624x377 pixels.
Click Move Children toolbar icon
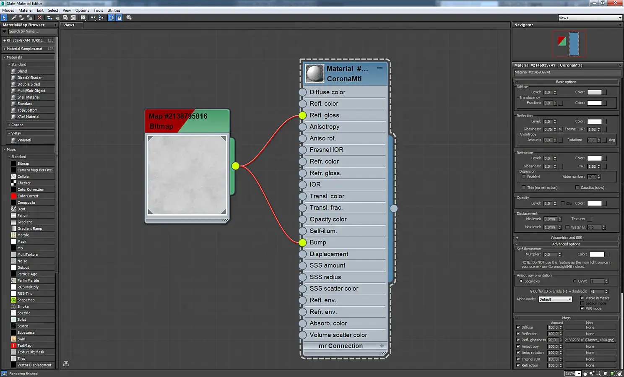[x=49, y=18]
